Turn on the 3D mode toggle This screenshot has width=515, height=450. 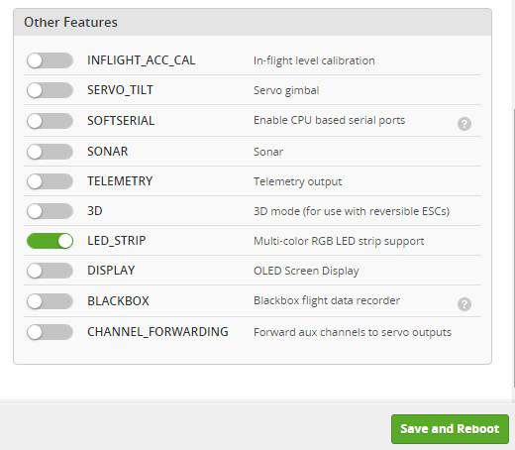[50, 211]
